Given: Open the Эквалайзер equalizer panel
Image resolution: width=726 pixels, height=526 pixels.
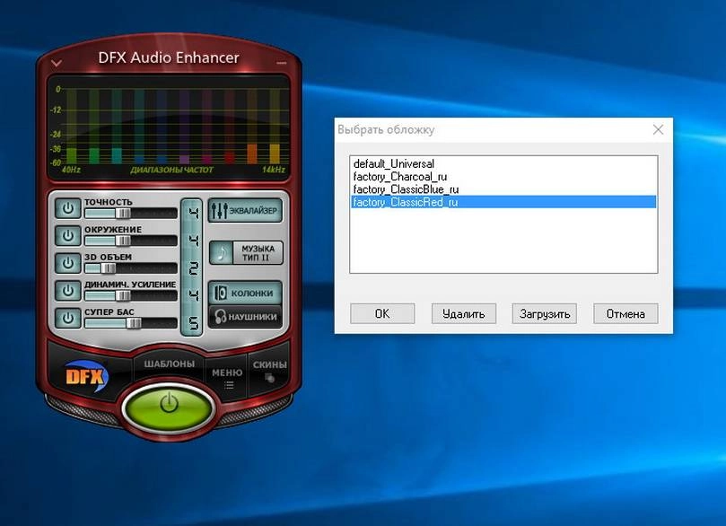Looking at the screenshot, I should [x=245, y=211].
